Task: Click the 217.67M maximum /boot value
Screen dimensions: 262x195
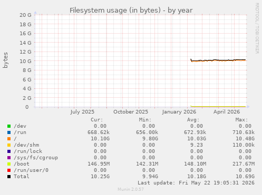Action: (x=244, y=164)
